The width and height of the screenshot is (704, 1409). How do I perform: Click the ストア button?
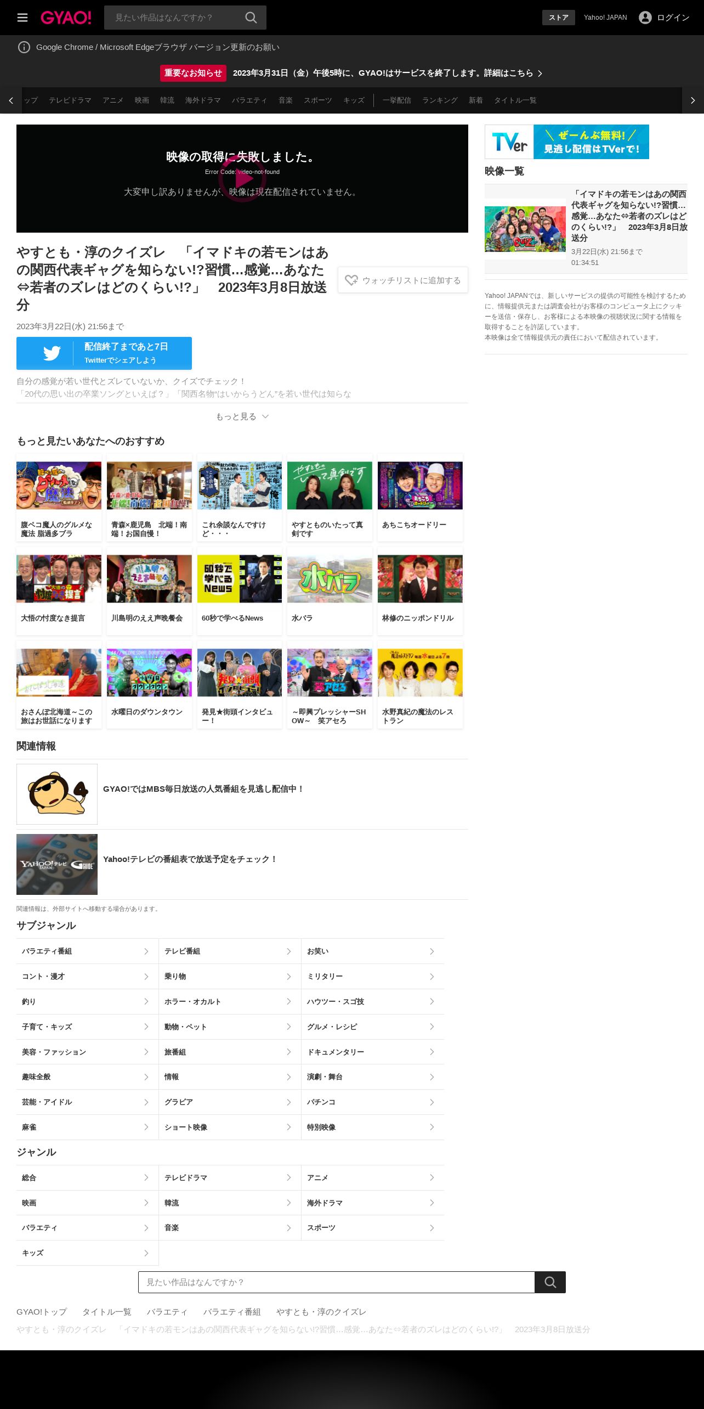point(559,18)
